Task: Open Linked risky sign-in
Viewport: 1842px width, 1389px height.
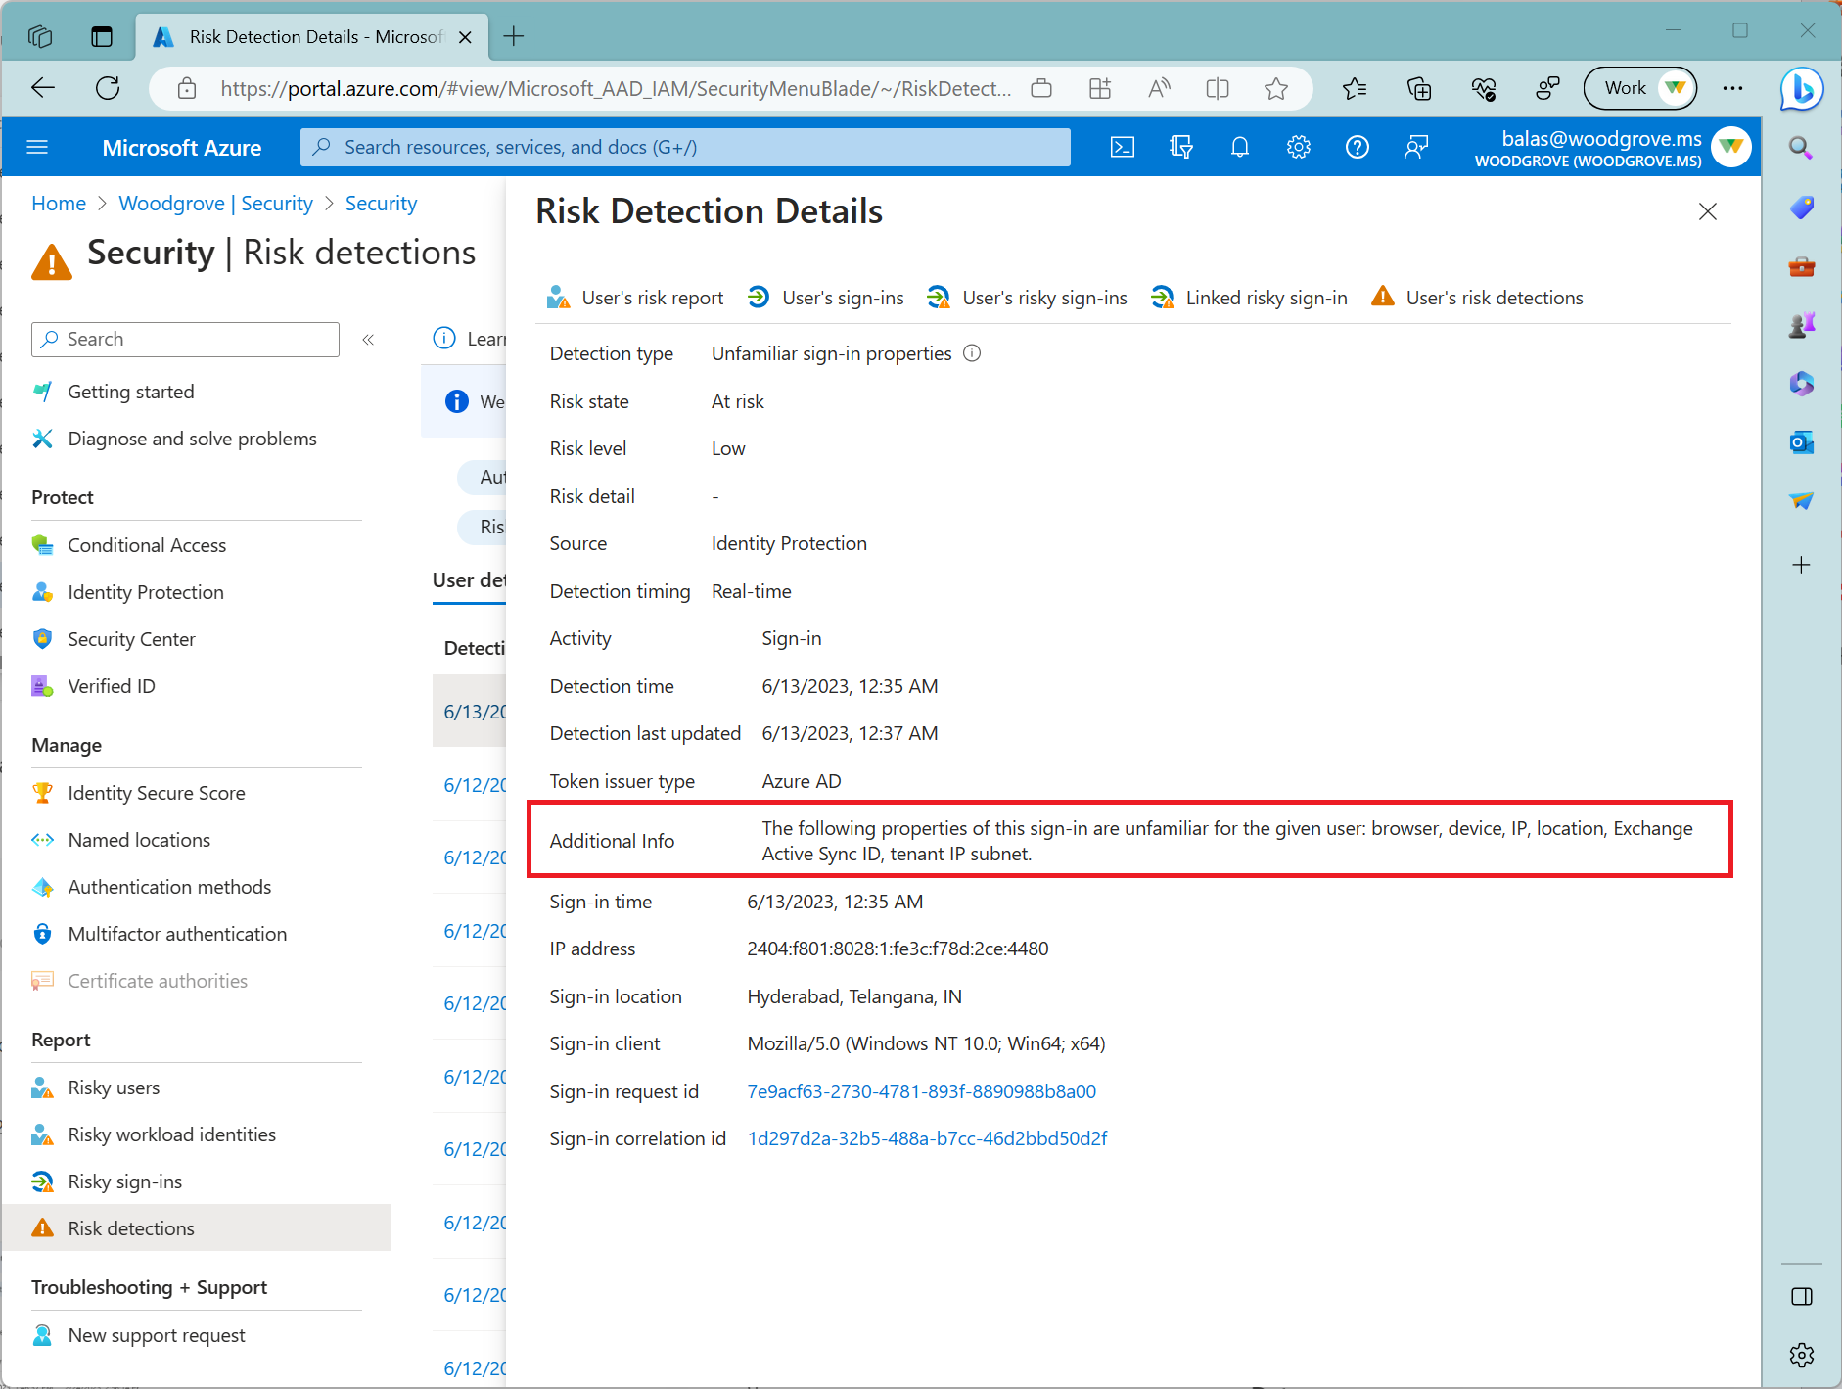Action: point(1249,298)
